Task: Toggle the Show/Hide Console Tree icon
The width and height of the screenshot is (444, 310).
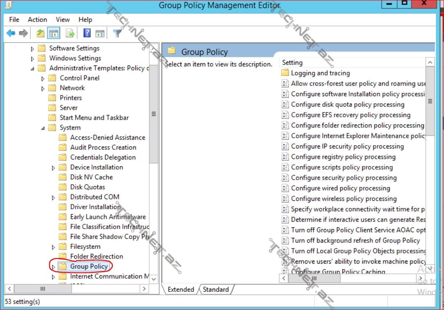Action: click(54, 33)
